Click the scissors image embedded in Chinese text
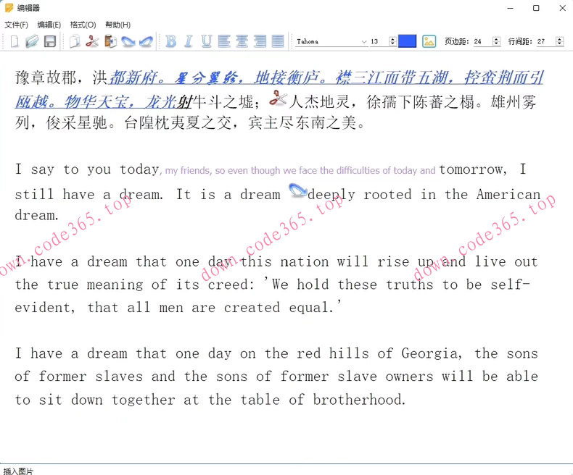573x475 pixels. coord(278,98)
